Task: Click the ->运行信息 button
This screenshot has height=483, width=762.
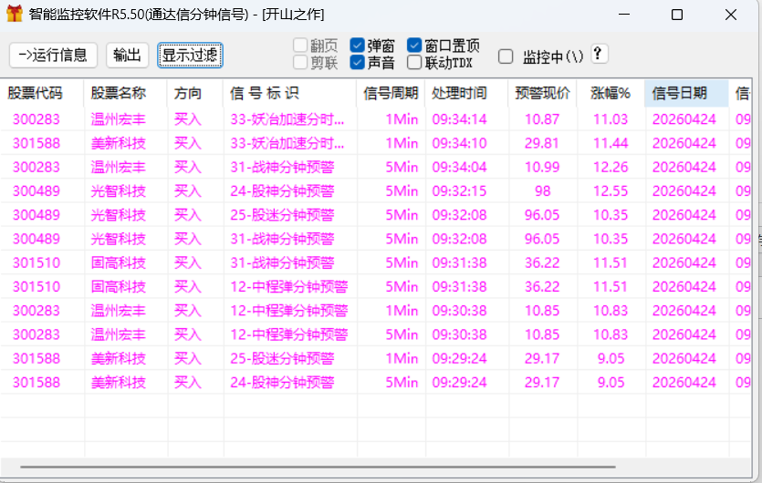Action: 53,56
